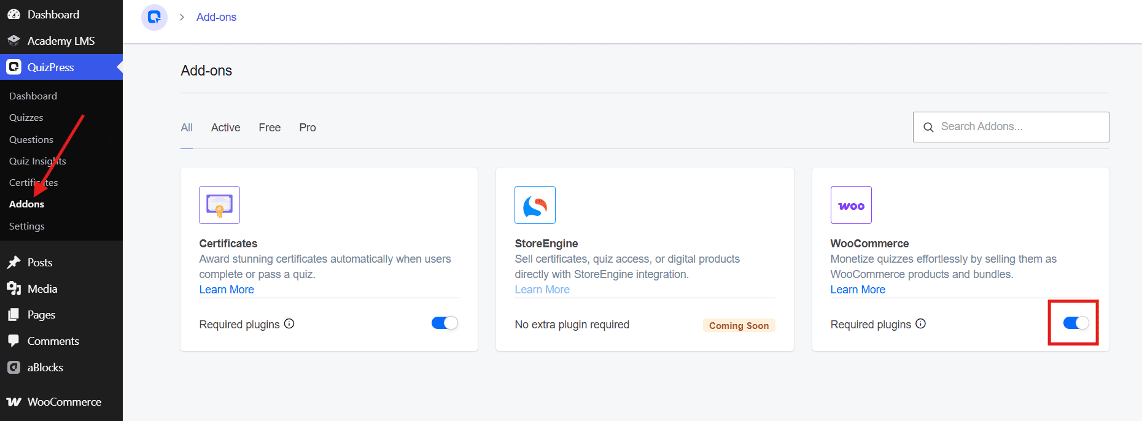Click the Media icon in sidebar
The height and width of the screenshot is (421, 1142).
14,288
